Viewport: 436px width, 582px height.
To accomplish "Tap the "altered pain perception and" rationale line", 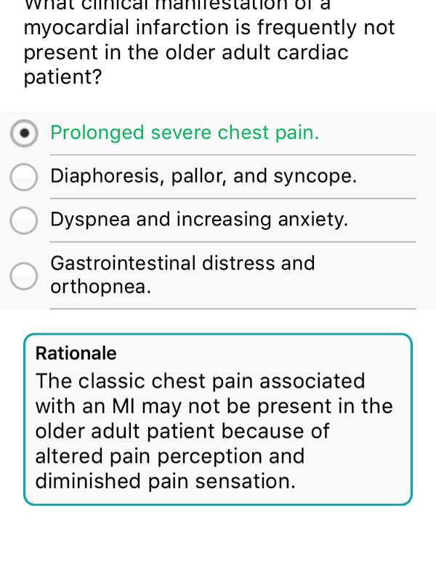I will click(x=170, y=456).
